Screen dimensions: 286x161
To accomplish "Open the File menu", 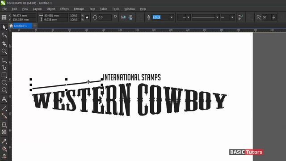I will point(4,9).
